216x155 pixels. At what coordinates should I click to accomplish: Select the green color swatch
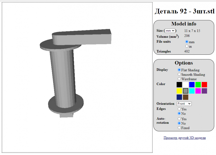coord(198,85)
